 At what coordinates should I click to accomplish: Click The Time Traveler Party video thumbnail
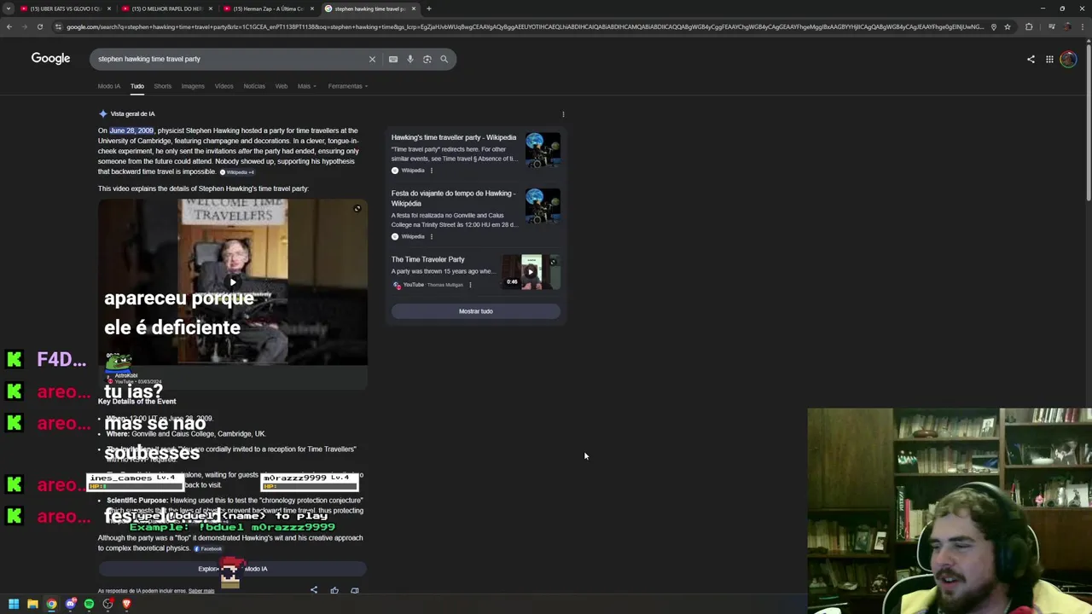pyautogui.click(x=531, y=272)
